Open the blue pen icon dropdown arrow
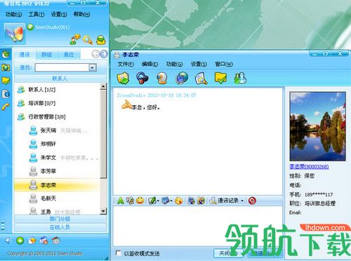The image size is (351, 261). (171, 201)
